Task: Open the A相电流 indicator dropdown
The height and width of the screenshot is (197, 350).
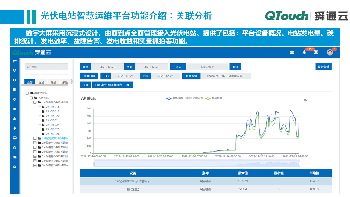Action: (x=207, y=67)
